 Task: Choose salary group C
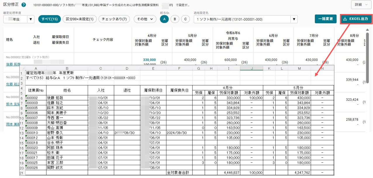(185, 19)
